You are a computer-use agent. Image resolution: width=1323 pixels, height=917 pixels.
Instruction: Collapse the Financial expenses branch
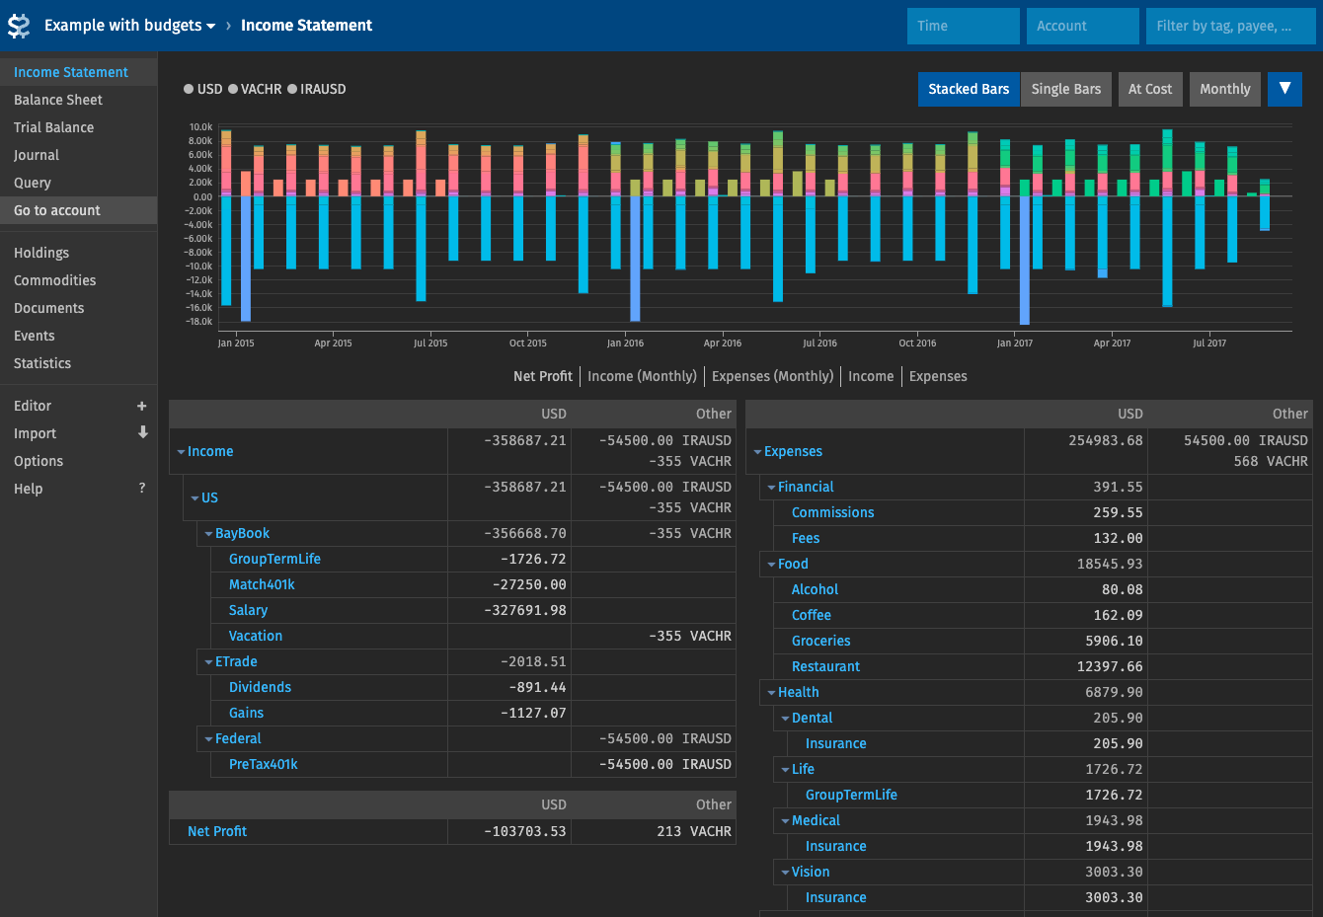(x=772, y=488)
